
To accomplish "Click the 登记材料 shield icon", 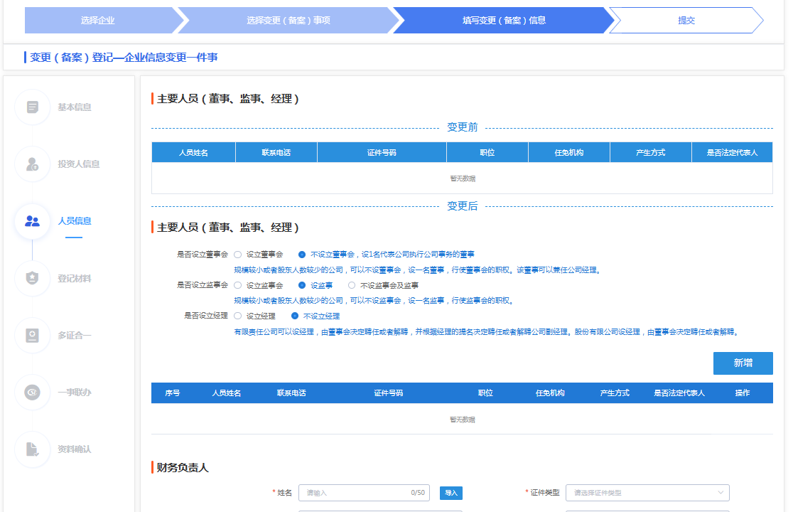I will 32,278.
